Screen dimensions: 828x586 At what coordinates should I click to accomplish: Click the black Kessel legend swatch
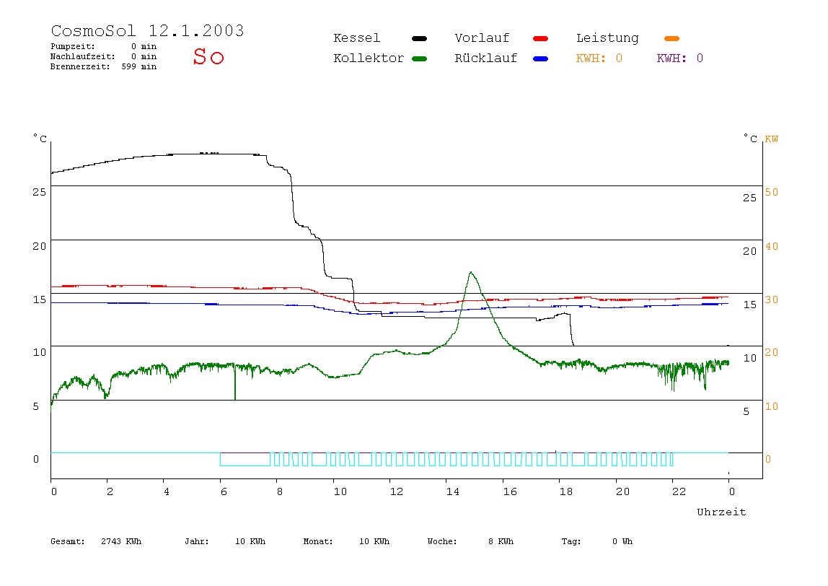[x=419, y=38]
